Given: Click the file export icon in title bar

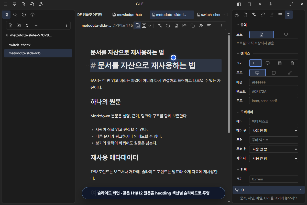Looking at the screenshot, I should pyautogui.click(x=23, y=4).
